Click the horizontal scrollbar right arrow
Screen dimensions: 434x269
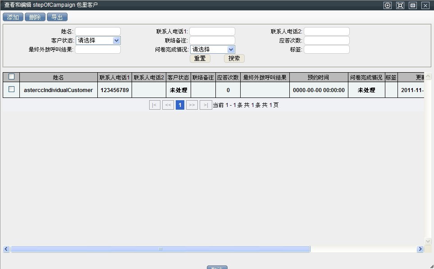pyautogui.click(x=420, y=249)
